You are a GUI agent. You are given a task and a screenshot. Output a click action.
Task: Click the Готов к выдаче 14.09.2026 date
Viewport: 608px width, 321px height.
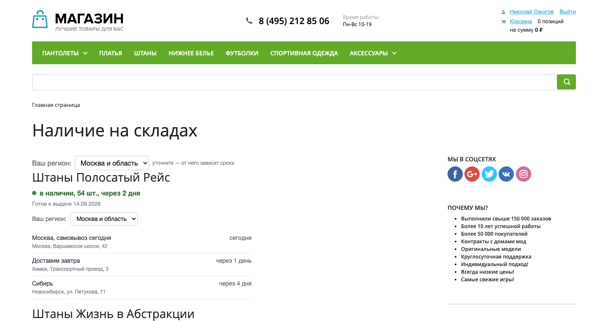coord(66,204)
